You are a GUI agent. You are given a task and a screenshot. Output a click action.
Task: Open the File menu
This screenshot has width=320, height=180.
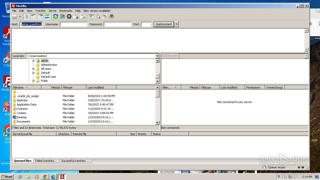tap(14, 11)
